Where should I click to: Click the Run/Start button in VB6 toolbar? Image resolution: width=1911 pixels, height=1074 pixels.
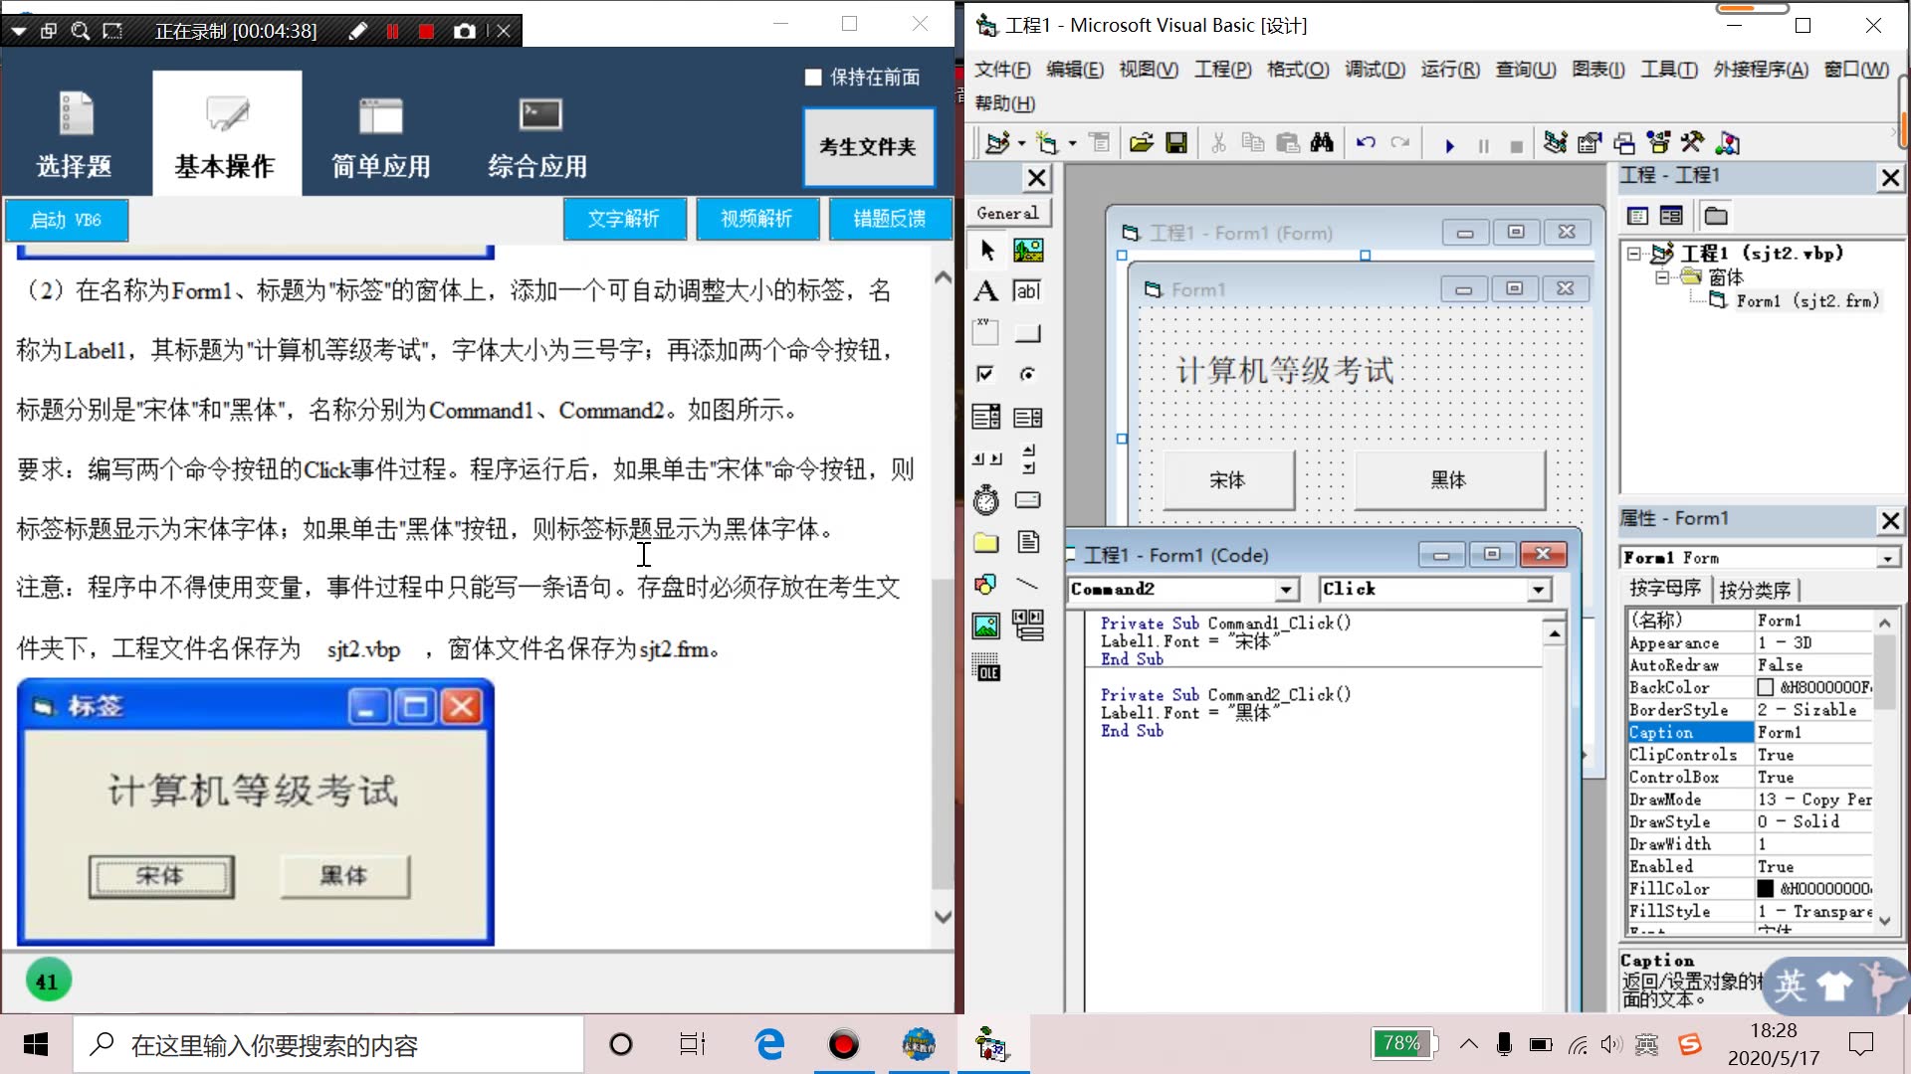tap(1446, 143)
